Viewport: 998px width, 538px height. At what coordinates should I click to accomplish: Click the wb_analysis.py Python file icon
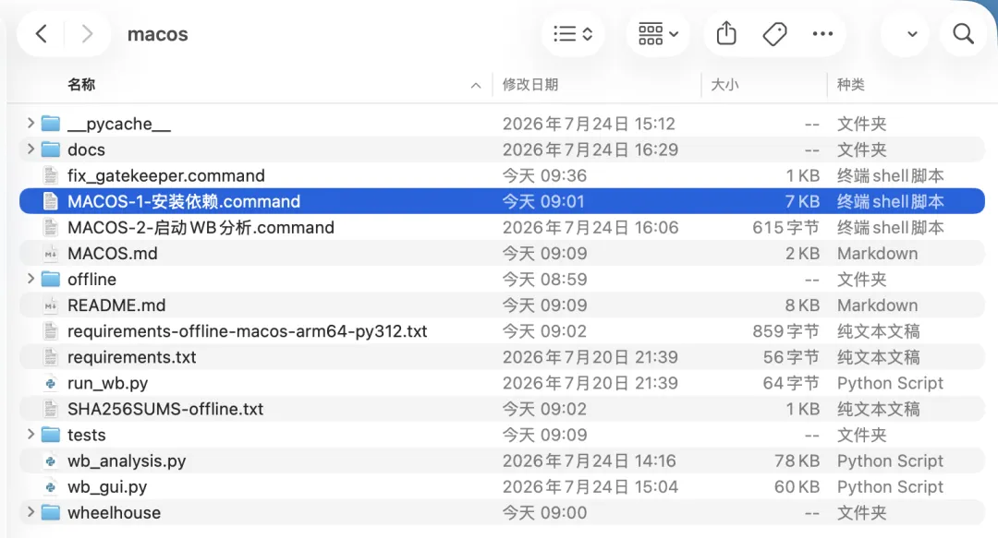[50, 461]
